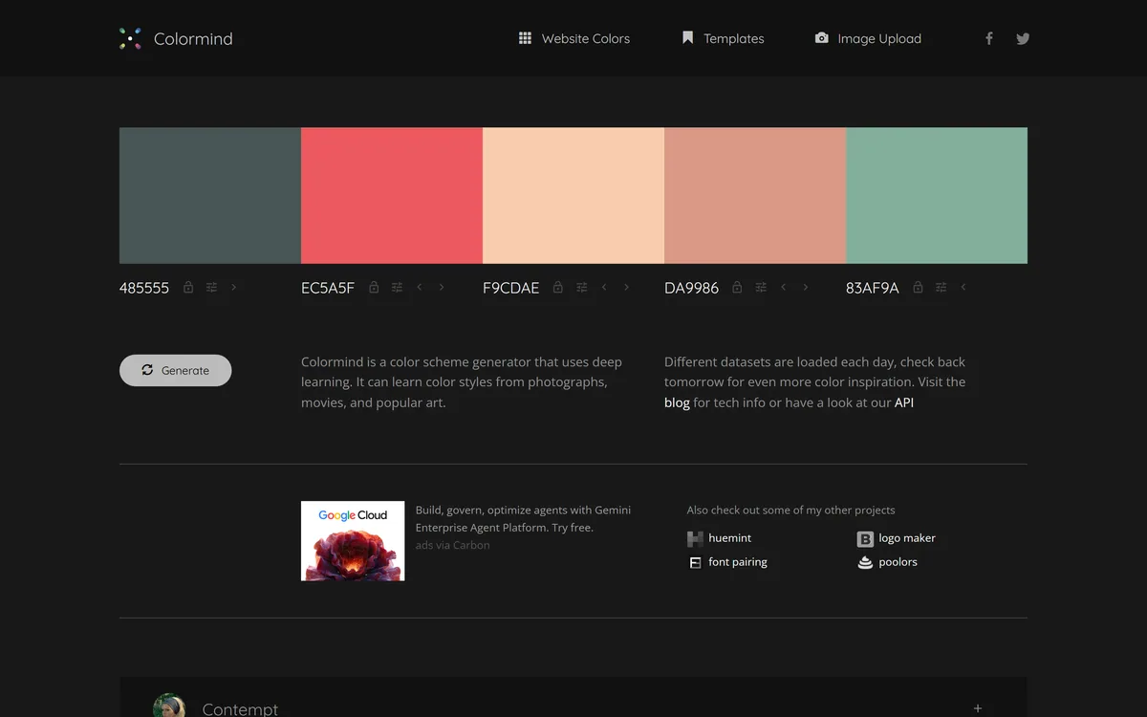Click the 485555 hex code

point(144,288)
